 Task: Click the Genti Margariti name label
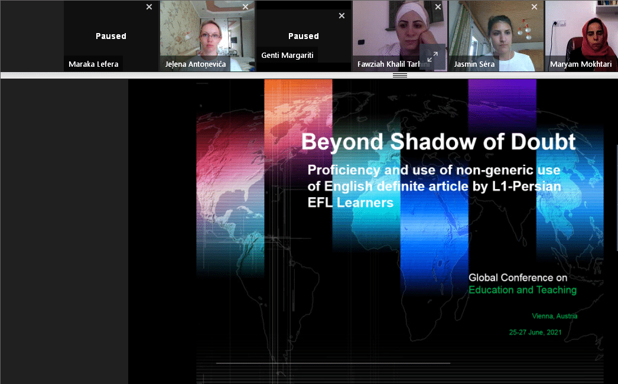[288, 56]
